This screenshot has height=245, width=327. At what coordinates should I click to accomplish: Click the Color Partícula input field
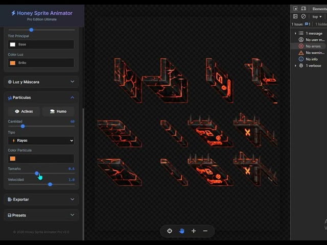coord(41,159)
